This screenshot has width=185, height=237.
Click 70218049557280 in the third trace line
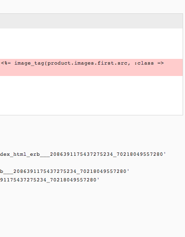[x=73, y=180]
